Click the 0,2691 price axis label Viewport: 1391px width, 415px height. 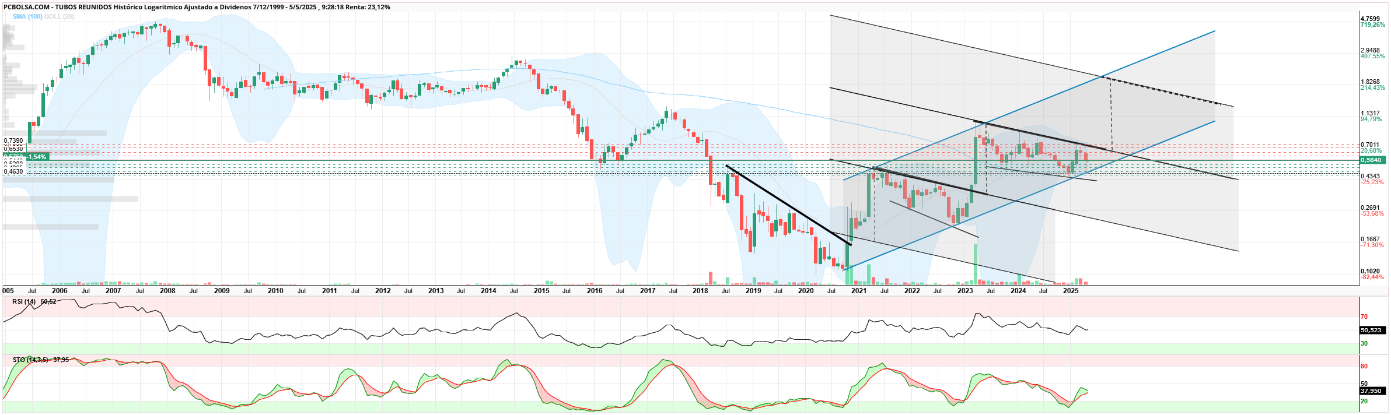click(x=1371, y=207)
